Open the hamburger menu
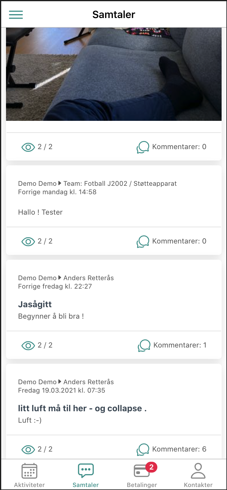227x490 pixels. [16, 14]
